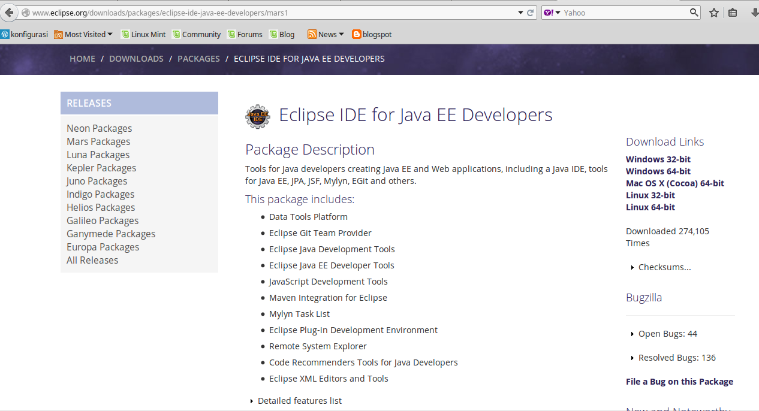Show bookmarks list icon
The width and height of the screenshot is (759, 411).
click(733, 13)
